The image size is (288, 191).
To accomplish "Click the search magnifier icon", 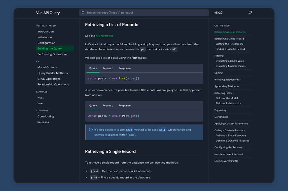I will (83, 13).
